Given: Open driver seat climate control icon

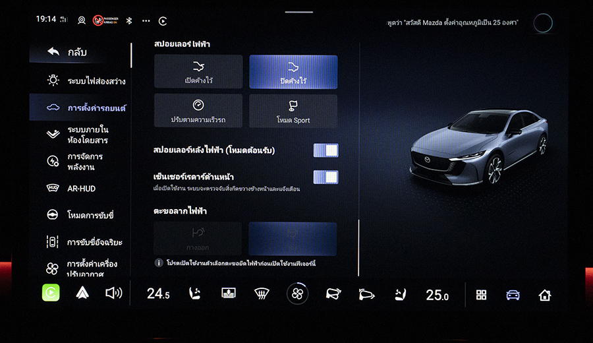Looking at the screenshot, I should [x=194, y=294].
